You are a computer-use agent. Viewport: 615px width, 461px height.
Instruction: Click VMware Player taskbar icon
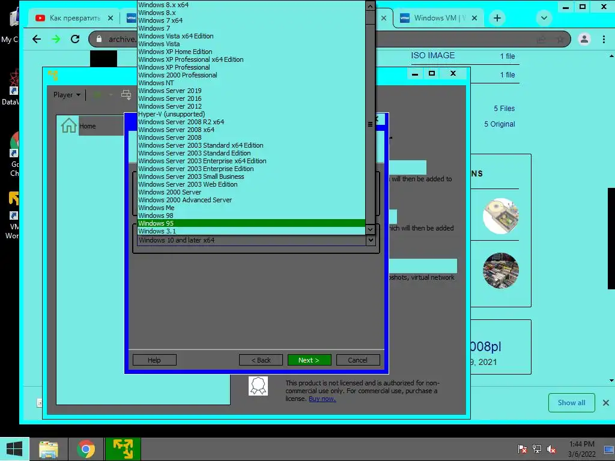click(x=123, y=449)
